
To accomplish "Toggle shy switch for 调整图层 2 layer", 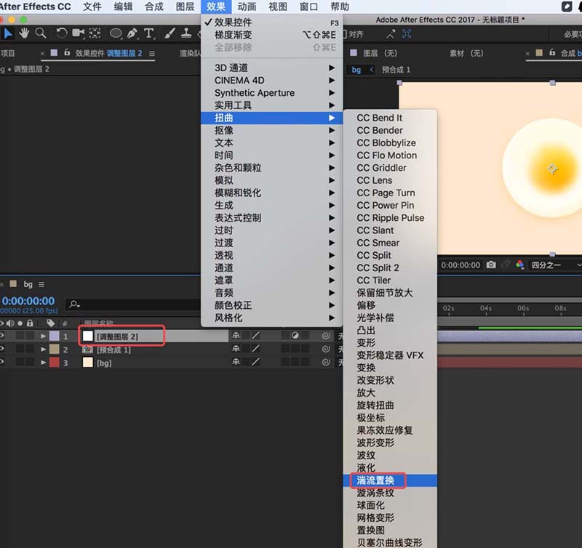I will 236,336.
